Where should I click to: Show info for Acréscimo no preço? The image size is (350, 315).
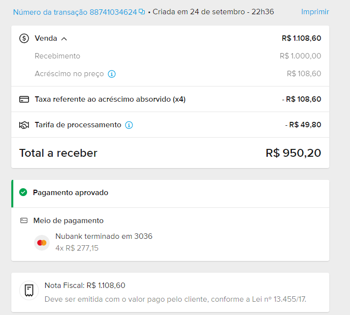pos(112,74)
